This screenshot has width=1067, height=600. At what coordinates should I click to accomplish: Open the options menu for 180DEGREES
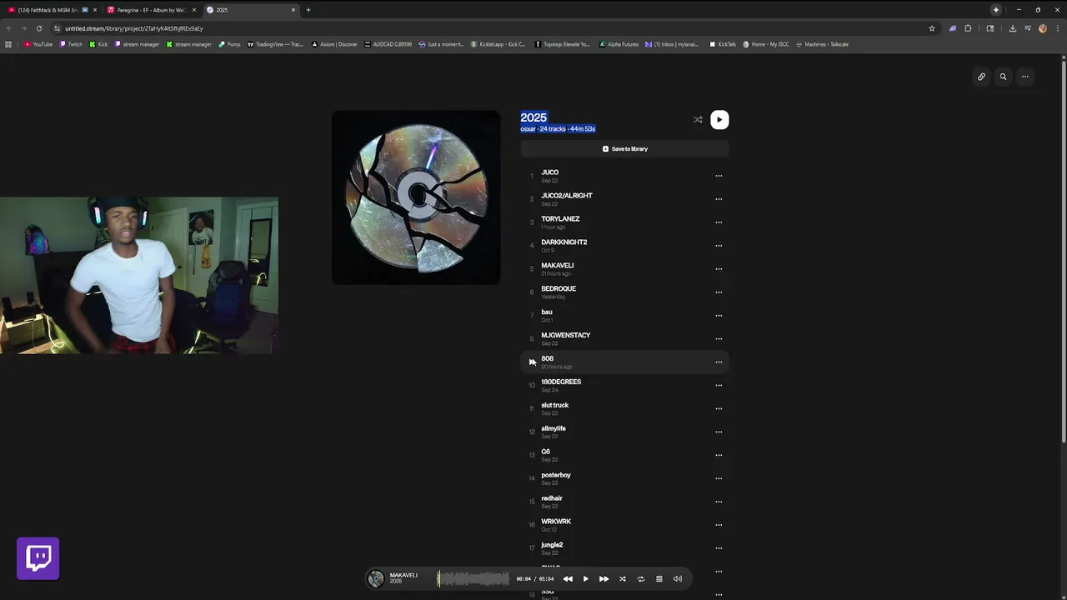point(719,386)
